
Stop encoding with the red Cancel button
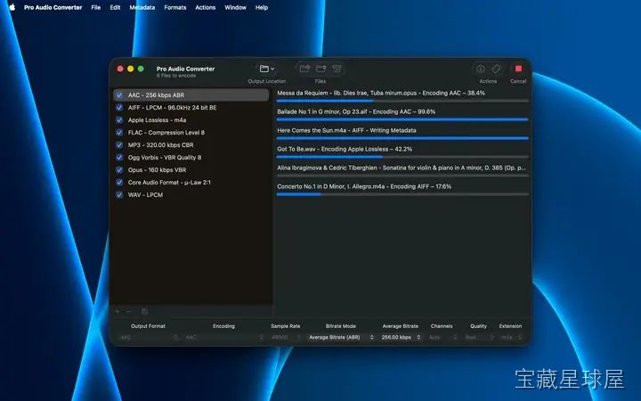pyautogui.click(x=518, y=69)
